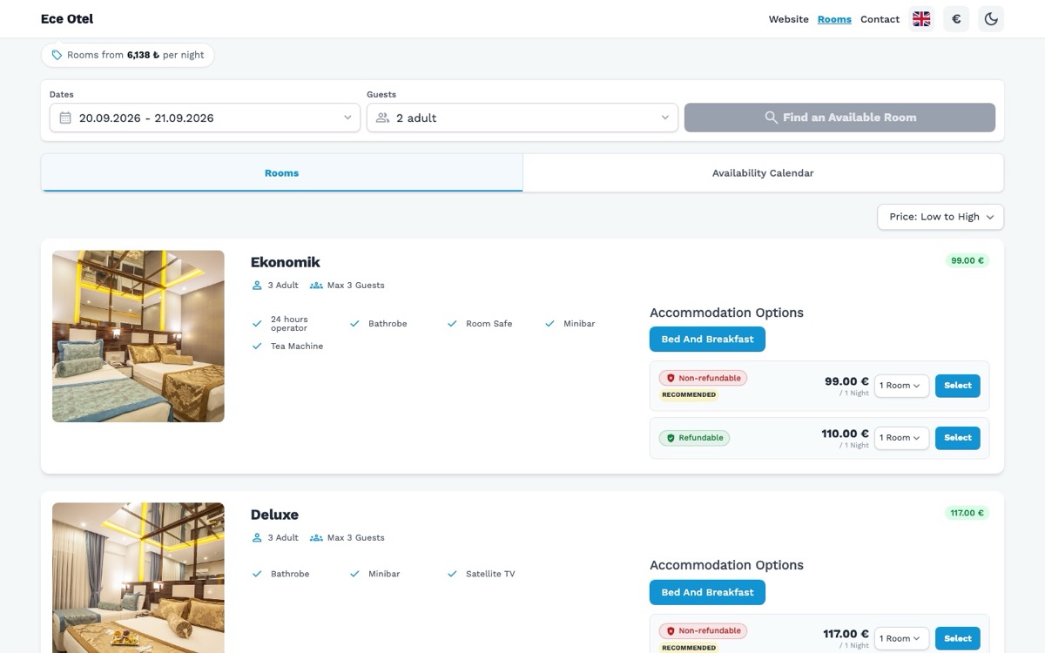Click checkmark icon beside 'Room Safe'
1045x653 pixels.
pos(452,324)
